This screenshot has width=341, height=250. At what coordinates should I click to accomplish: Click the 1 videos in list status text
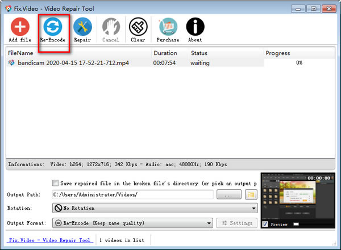122,240
